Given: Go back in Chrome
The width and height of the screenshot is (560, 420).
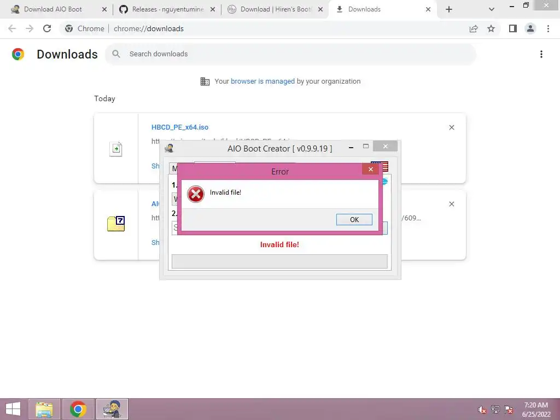Looking at the screenshot, I should click(x=12, y=28).
